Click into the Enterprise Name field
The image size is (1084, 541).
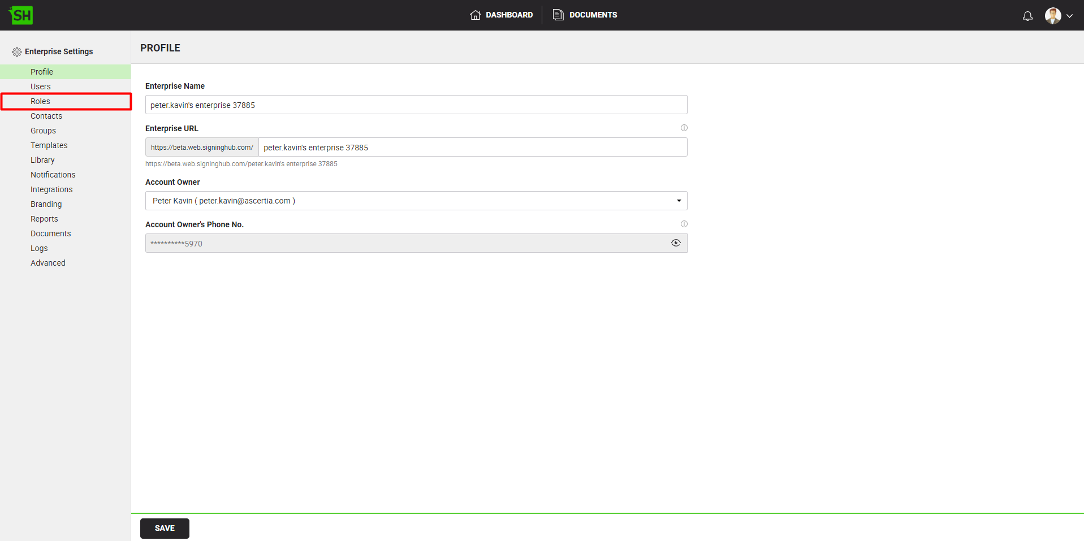[416, 105]
